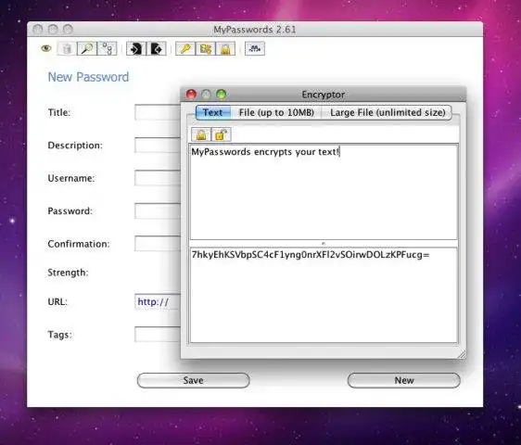Click the closed padlock encrypt icon in Encryptor

[201, 134]
